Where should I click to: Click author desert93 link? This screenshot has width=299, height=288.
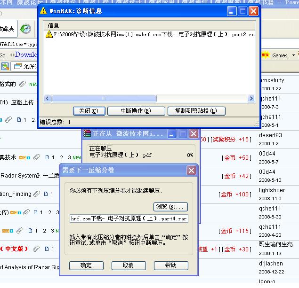coord(270,135)
